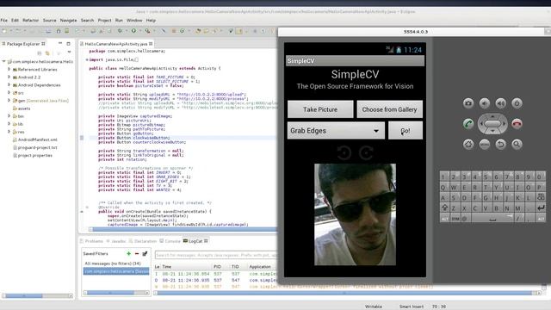This screenshot has width=551, height=310.
Task: Expand the res folder
Action: point(9,132)
